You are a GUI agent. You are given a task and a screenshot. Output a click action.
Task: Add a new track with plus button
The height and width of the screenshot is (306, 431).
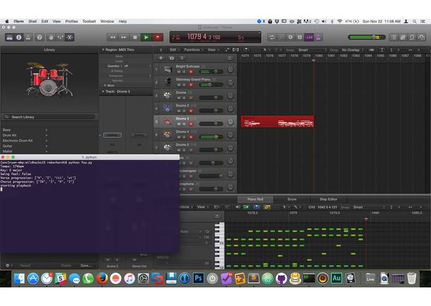click(161, 58)
